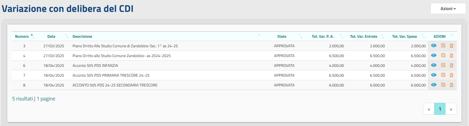Edit the Acconto 50% PDS INFANZIA variation
The image size is (469, 126).
pyautogui.click(x=443, y=65)
